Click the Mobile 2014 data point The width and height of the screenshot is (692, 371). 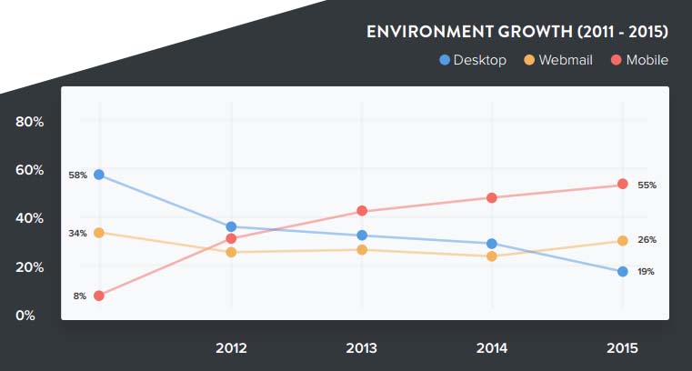(x=492, y=198)
